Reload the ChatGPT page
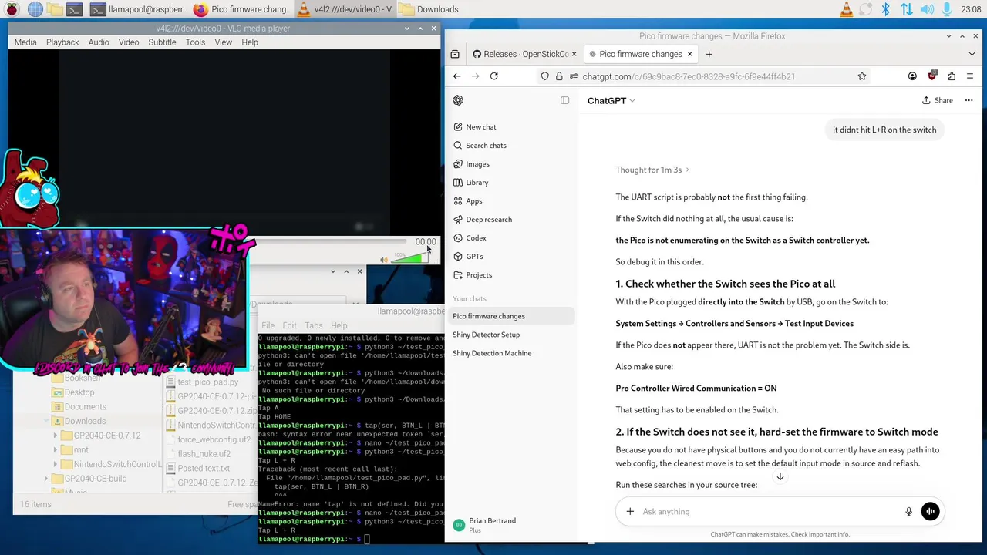Screen dimensions: 987x555 [493, 76]
